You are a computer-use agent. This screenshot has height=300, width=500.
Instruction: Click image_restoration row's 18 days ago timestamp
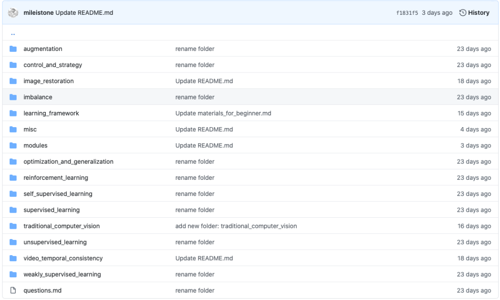(474, 81)
